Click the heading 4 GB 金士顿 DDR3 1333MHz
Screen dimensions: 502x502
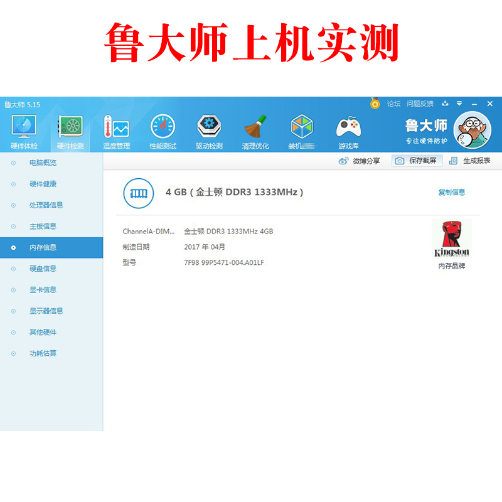[x=234, y=192]
